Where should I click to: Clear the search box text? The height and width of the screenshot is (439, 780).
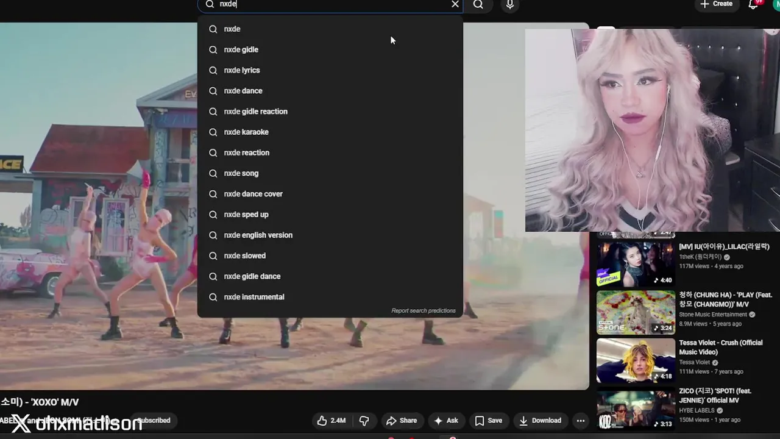click(x=455, y=4)
